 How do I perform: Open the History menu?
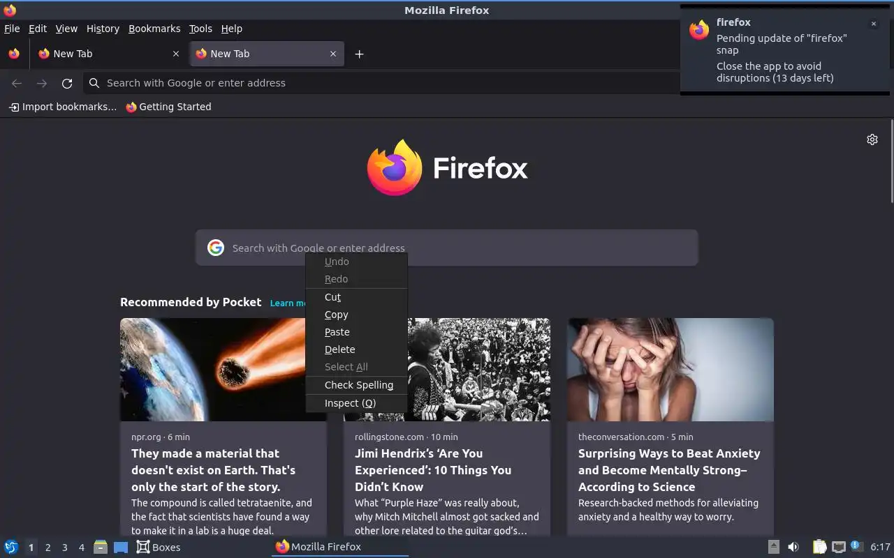tap(103, 29)
